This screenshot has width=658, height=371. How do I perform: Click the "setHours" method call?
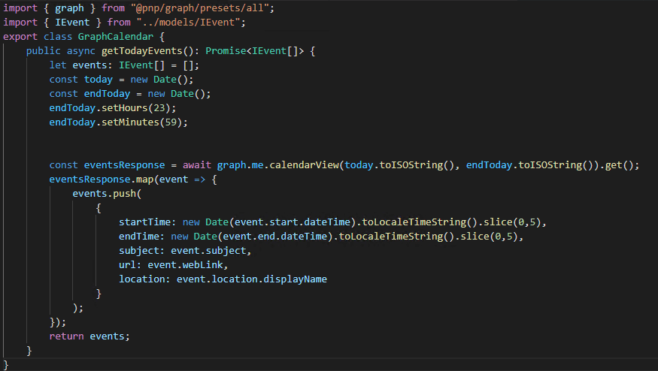click(x=125, y=107)
